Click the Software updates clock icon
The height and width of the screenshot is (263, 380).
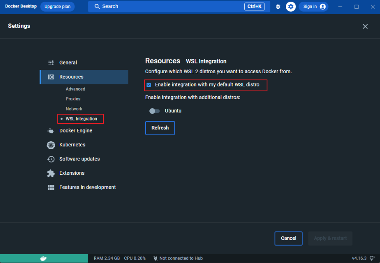51,159
